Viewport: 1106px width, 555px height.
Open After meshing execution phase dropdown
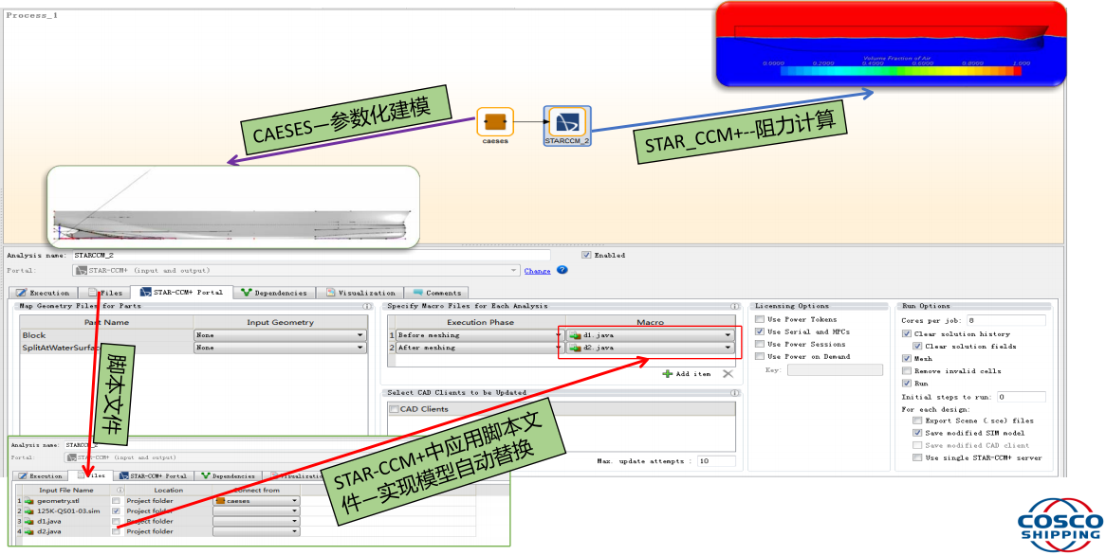coord(479,348)
